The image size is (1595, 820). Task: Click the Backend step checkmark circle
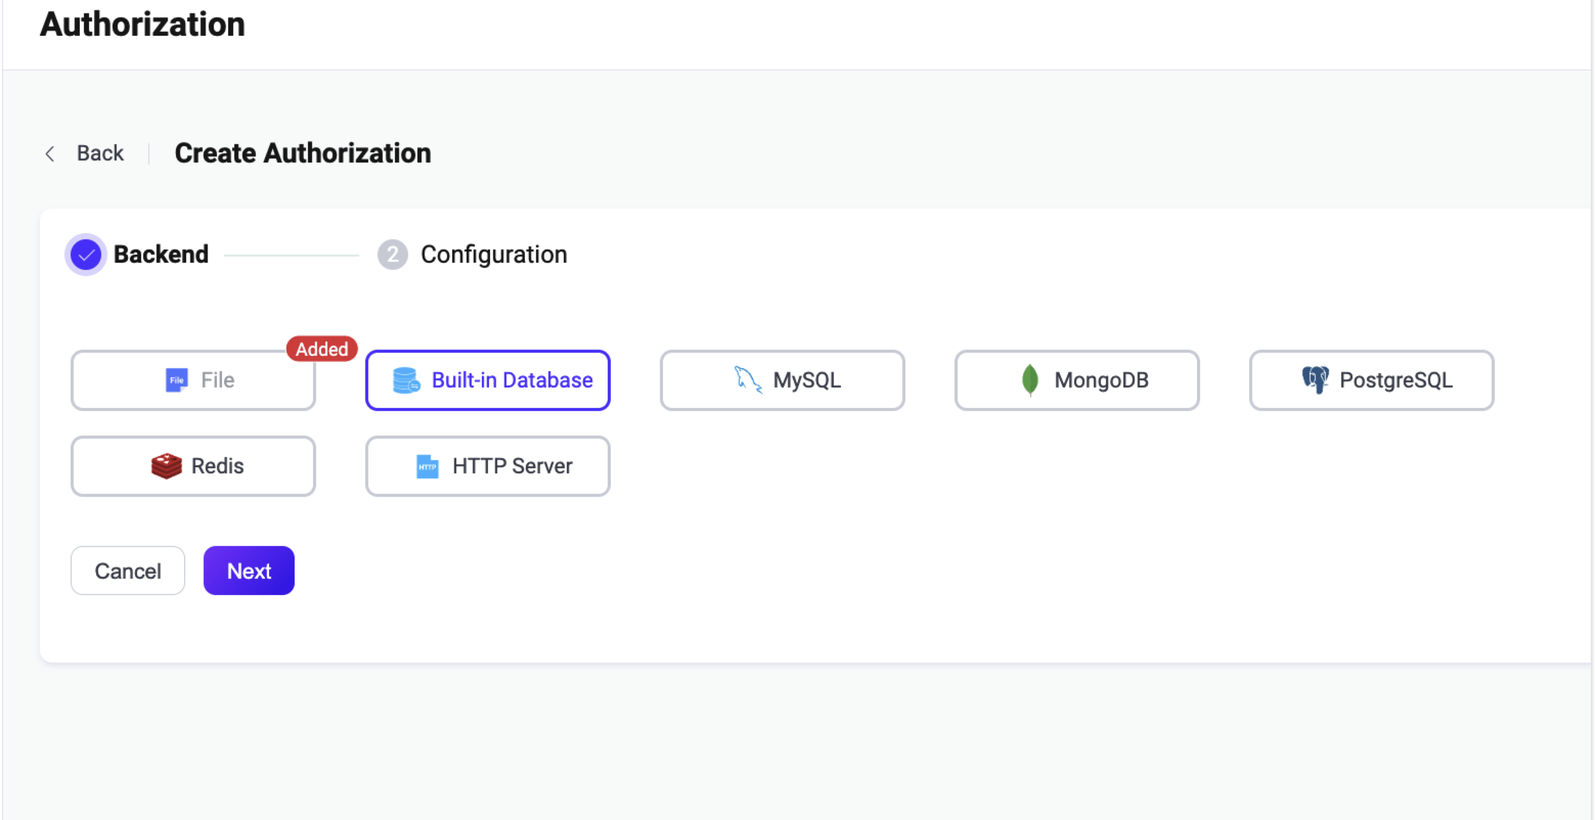[85, 255]
